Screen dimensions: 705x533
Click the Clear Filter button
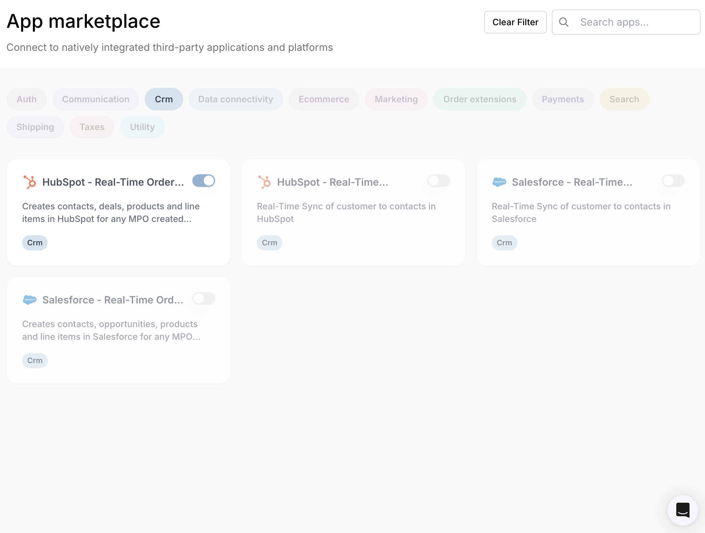(515, 22)
